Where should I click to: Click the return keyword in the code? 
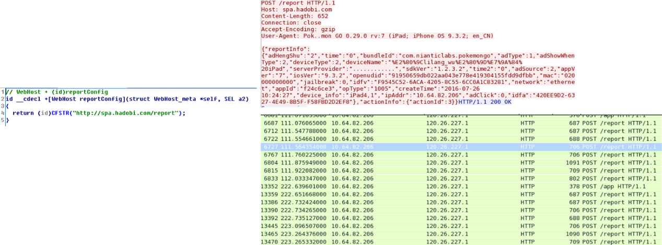(22, 113)
